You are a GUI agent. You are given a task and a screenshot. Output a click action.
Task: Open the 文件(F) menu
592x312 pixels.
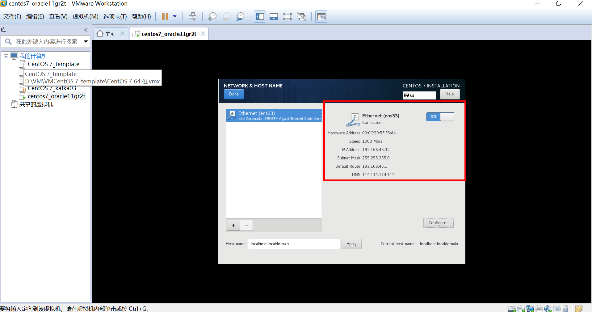point(12,17)
